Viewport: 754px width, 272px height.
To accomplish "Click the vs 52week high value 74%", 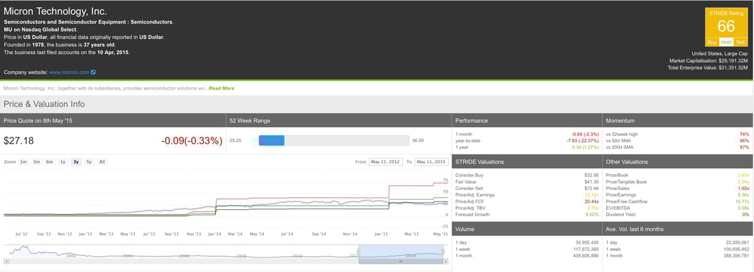I will click(x=745, y=135).
